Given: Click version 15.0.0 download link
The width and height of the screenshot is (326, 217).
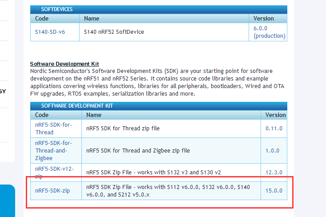Looking at the screenshot, I should tap(274, 191).
